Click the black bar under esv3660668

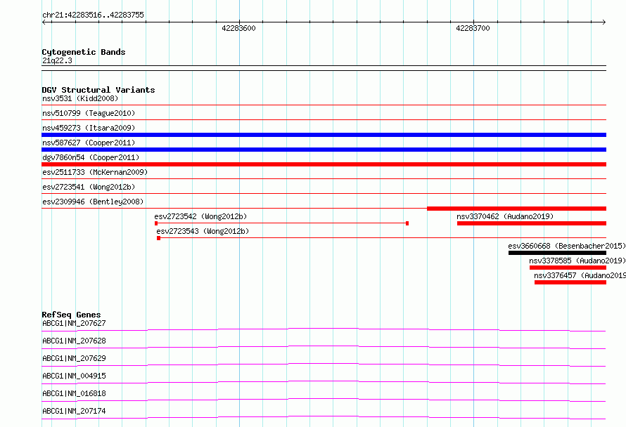pos(557,253)
